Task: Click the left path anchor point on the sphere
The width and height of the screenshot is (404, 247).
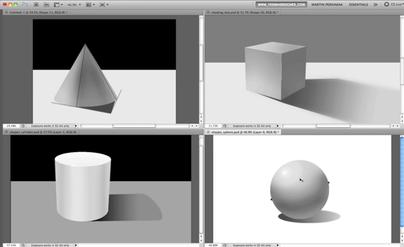Action: [271, 199]
